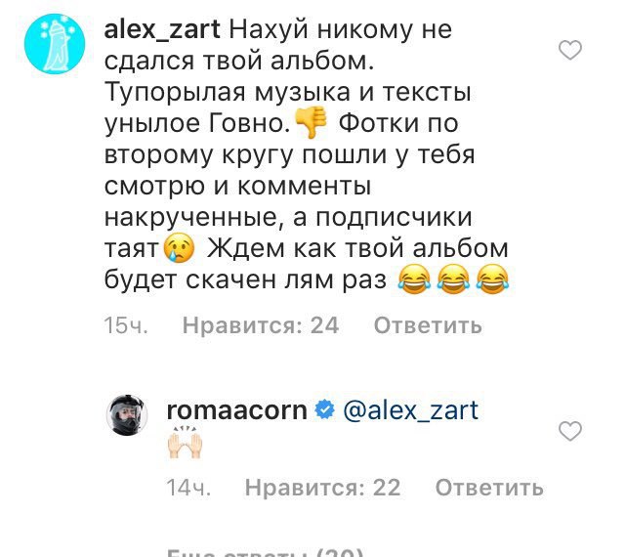This screenshot has height=557, width=625.
Task: Open the alex_zart username at comment start
Action: [x=162, y=30]
